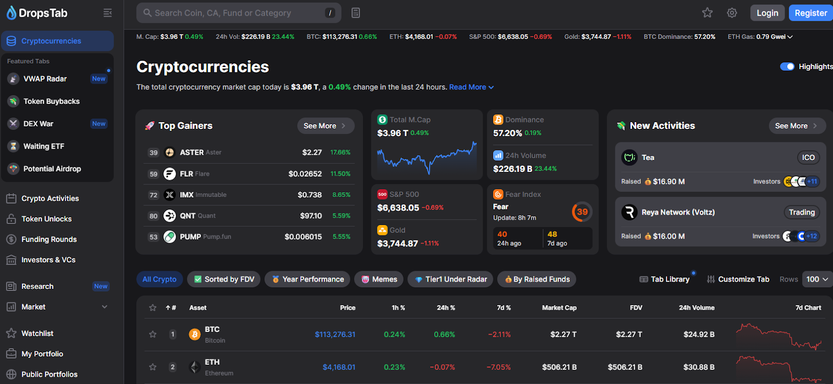Viewport: 833px width, 384px height.
Task: Go to Token Unlocks lock icon
Action: [x=11, y=219]
